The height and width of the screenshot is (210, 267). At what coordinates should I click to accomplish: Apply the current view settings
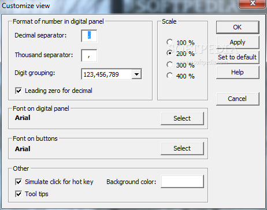(x=238, y=42)
